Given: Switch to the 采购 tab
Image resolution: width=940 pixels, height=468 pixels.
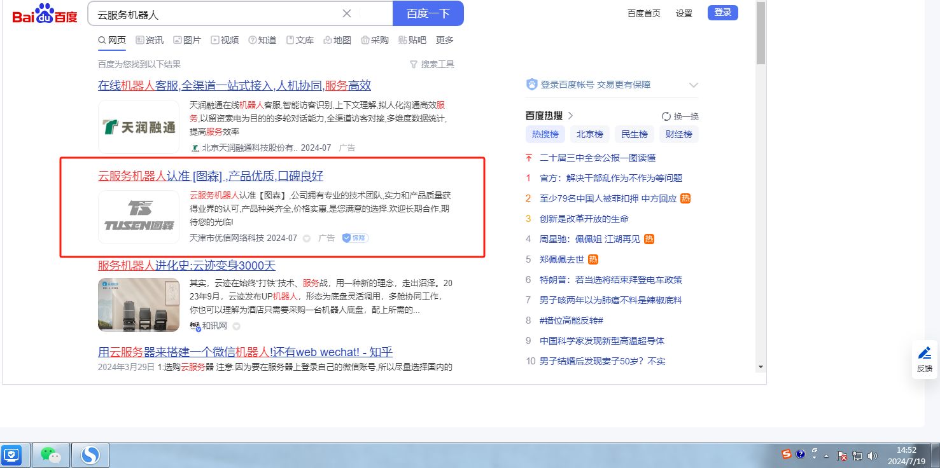Looking at the screenshot, I should click(375, 40).
